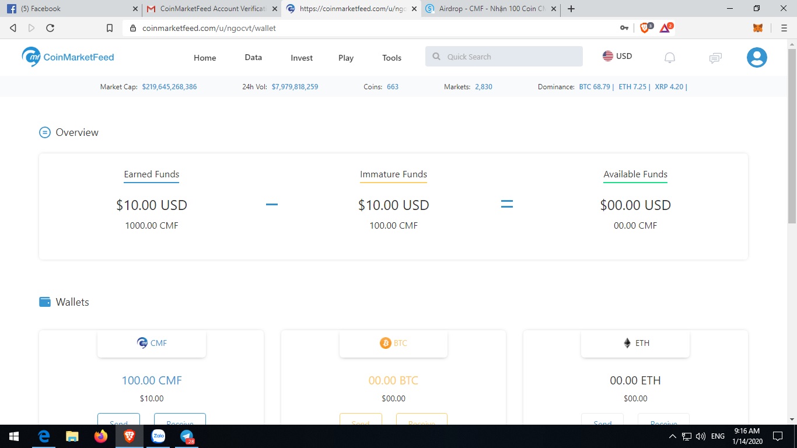Click the saved password key icon
797x448 pixels.
pyautogui.click(x=624, y=28)
